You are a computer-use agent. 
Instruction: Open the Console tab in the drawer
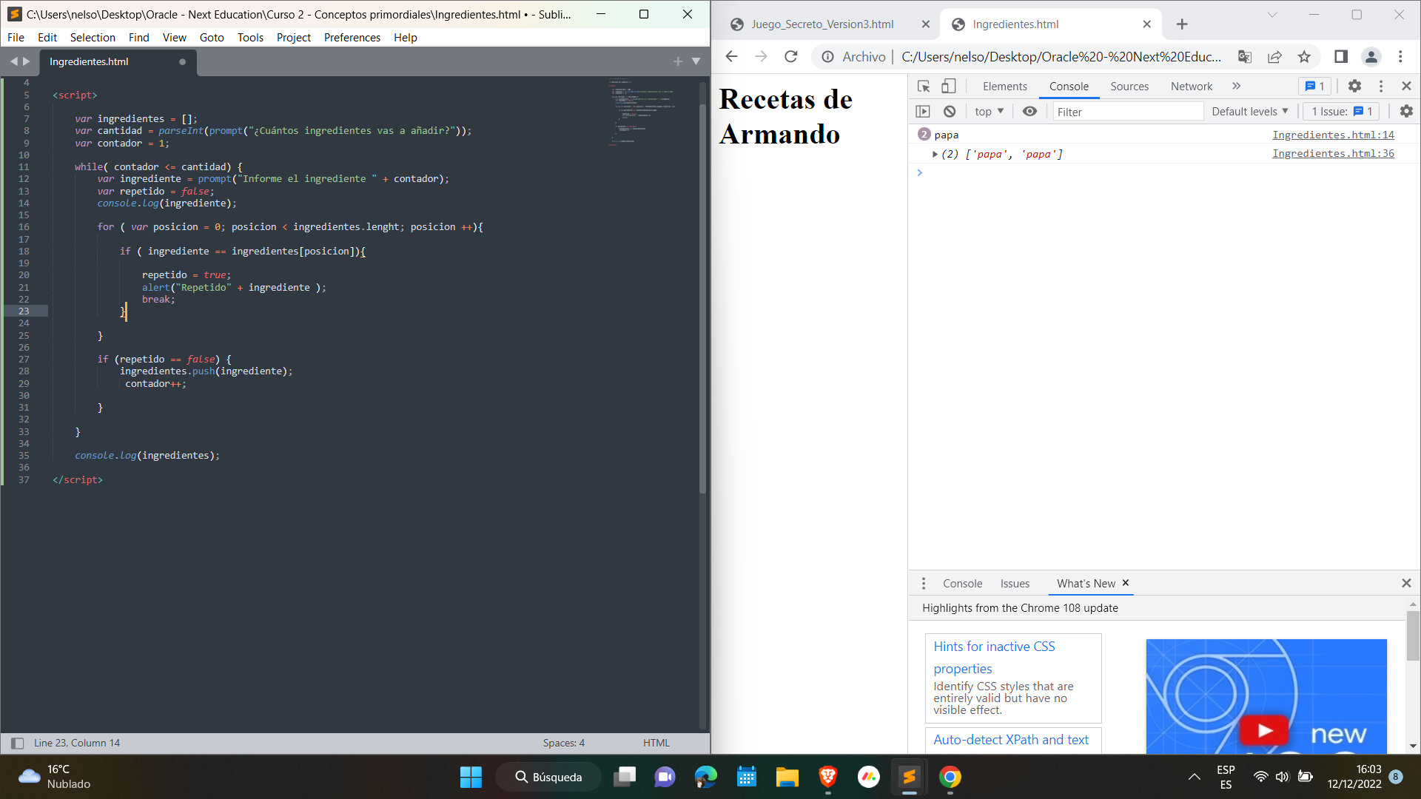pos(962,584)
